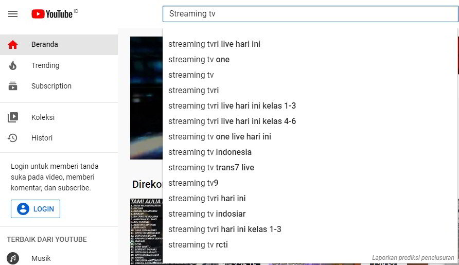Click "Laporkan prediksi penelusuran" link

(x=413, y=258)
